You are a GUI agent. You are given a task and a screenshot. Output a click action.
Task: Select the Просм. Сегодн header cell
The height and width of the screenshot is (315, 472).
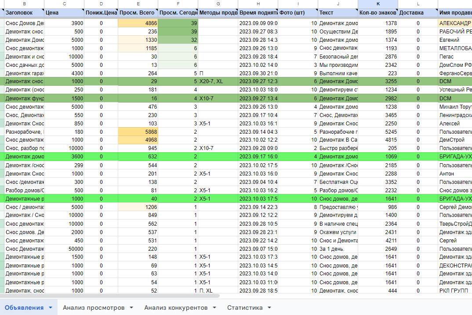coord(178,13)
